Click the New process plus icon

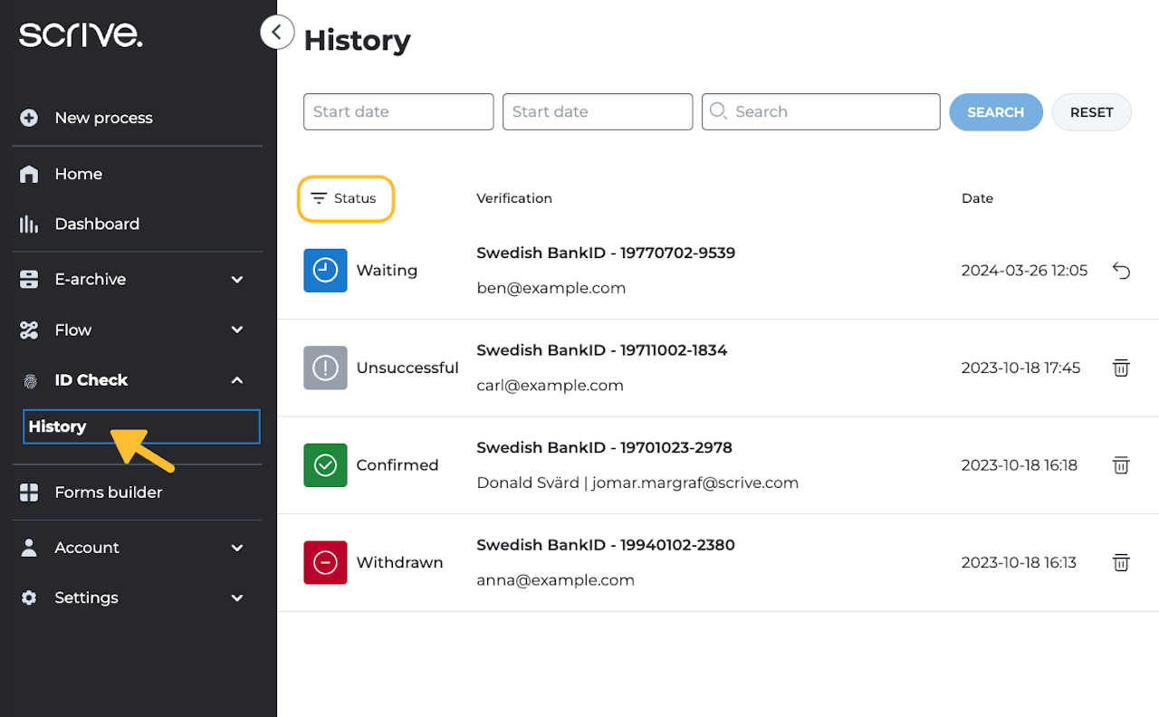click(29, 118)
